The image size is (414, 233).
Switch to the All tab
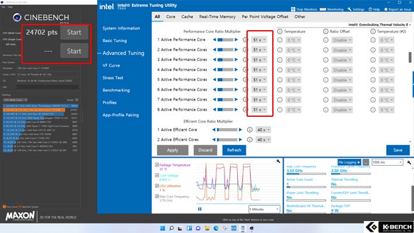pyautogui.click(x=157, y=17)
